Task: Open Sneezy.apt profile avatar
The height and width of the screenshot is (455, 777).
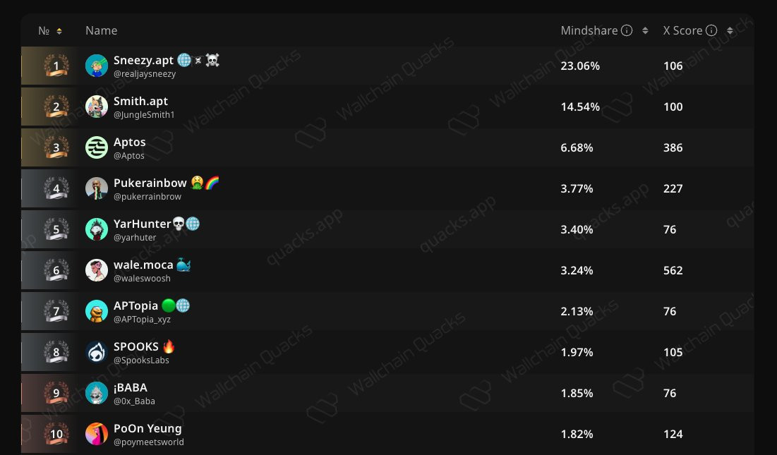Action: [x=97, y=66]
